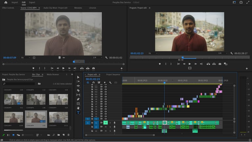Switch to Project Sequence timeline tab
The width and height of the screenshot is (252, 142).
[113, 74]
